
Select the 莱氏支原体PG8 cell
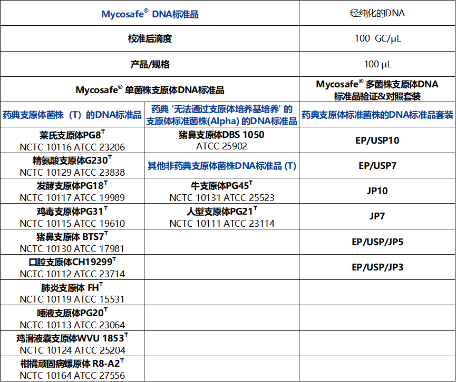tap(72, 140)
